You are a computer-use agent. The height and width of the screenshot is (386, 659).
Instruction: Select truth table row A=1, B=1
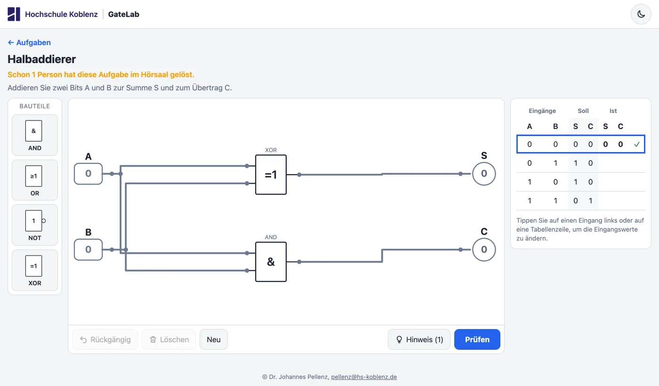[x=581, y=201]
